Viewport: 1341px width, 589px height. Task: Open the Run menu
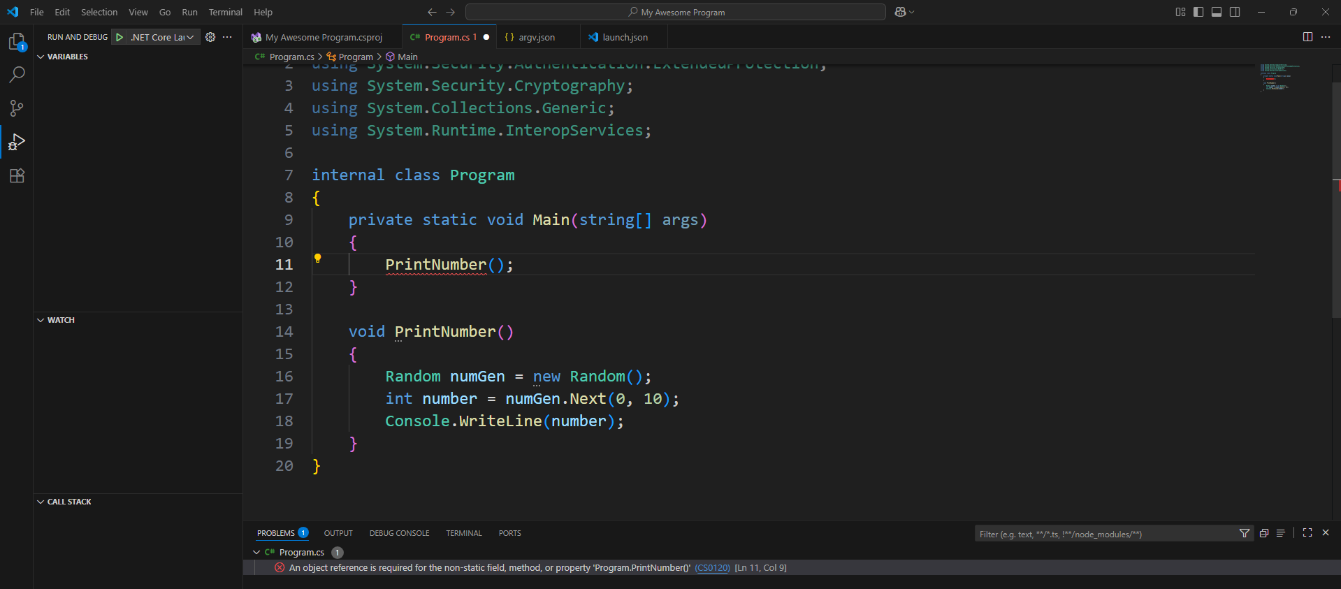pyautogui.click(x=189, y=12)
